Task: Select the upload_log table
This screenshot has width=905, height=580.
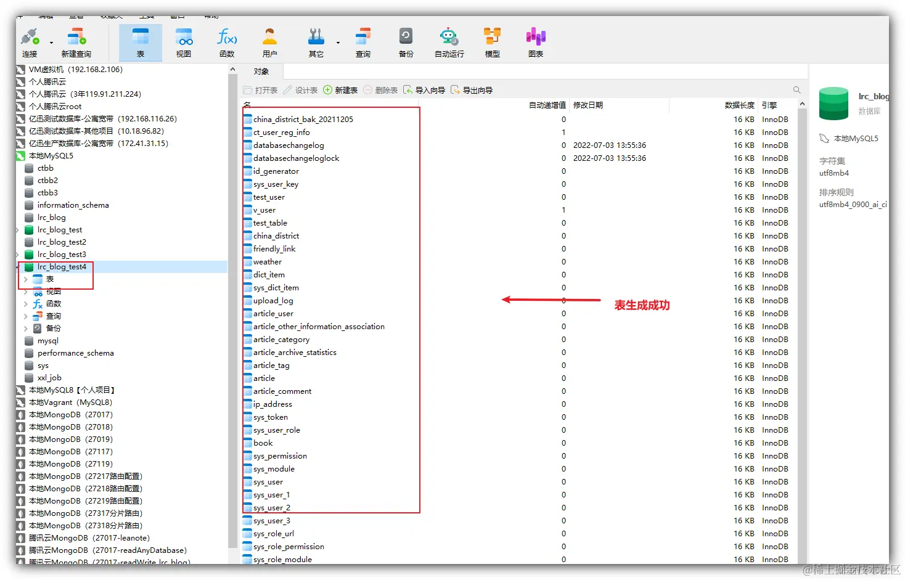Action: coord(273,301)
